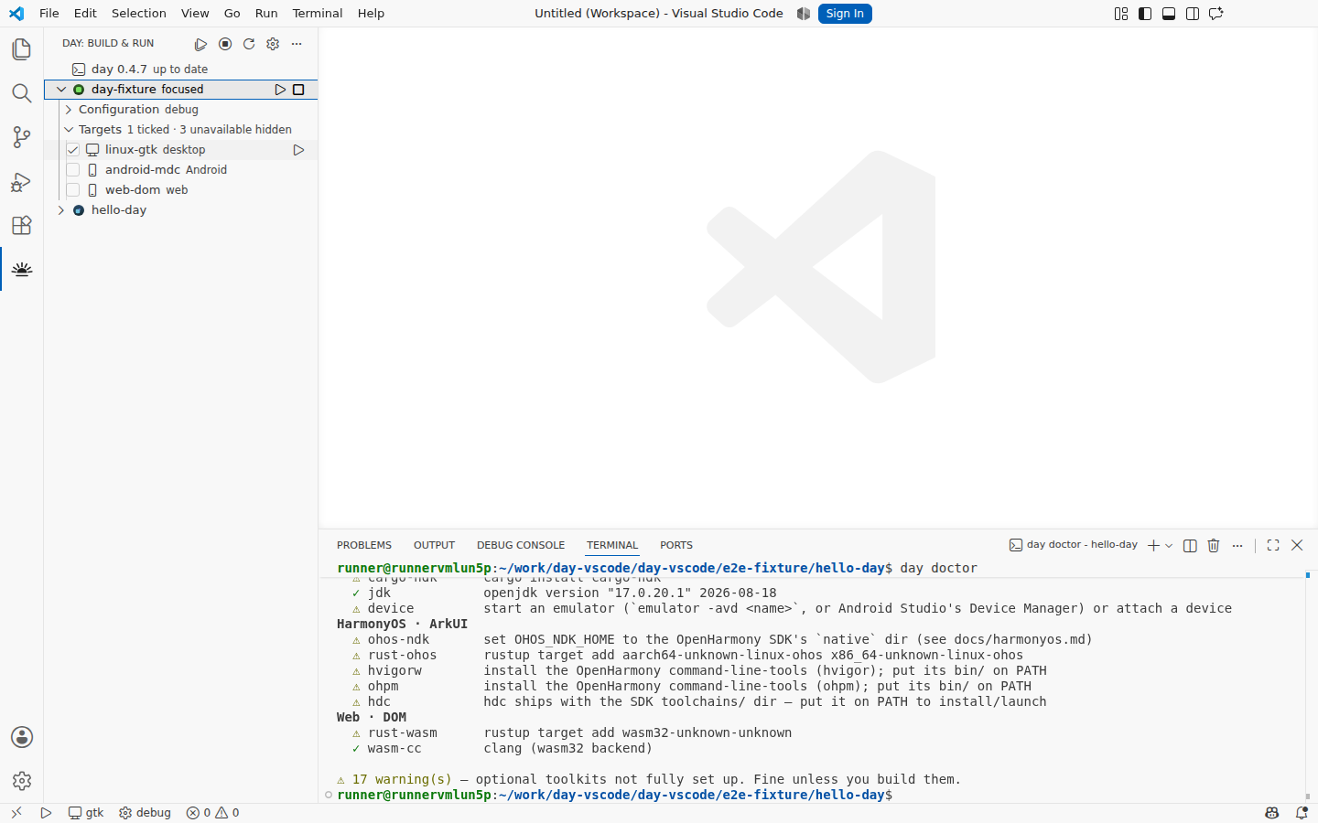This screenshot has width=1318, height=823.
Task: Open the Source Control view
Action: (x=22, y=137)
